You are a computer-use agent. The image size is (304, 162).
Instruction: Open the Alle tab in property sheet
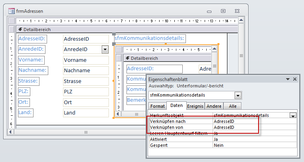tap(232, 106)
